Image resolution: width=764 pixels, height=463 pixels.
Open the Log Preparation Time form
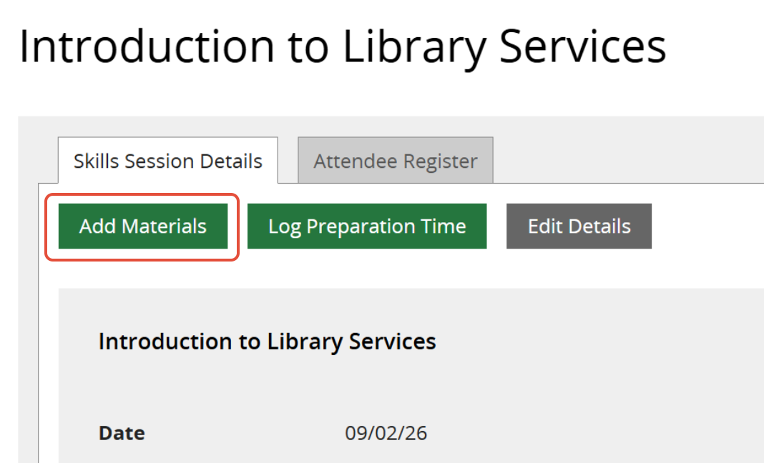tap(367, 226)
